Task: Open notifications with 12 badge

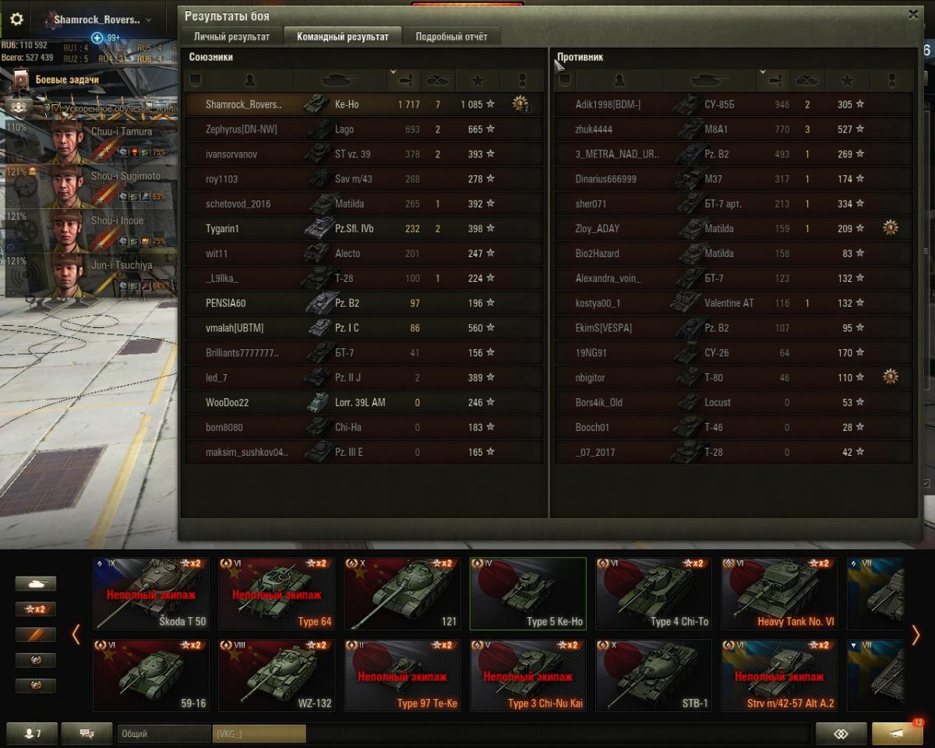Action: click(898, 733)
